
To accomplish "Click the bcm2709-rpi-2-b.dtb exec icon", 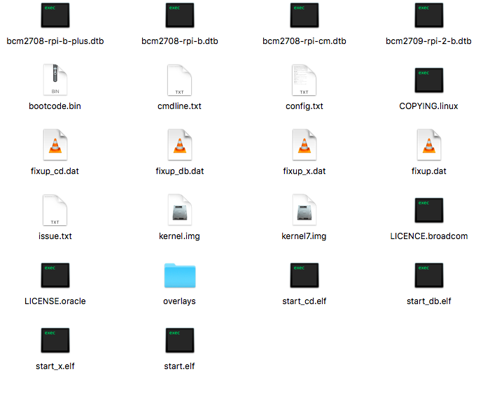I will tap(429, 15).
